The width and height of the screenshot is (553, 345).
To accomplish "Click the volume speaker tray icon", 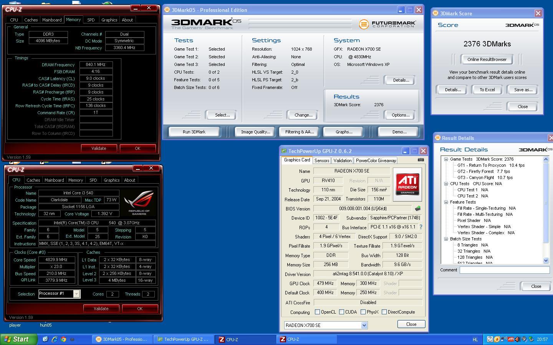I will point(517,339).
